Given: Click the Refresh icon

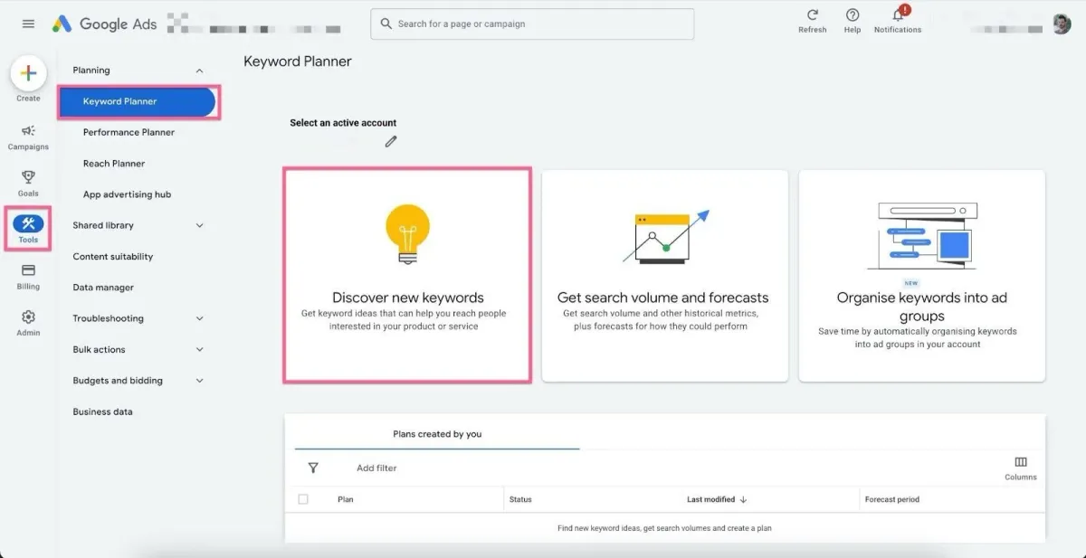Looking at the screenshot, I should coord(812,15).
